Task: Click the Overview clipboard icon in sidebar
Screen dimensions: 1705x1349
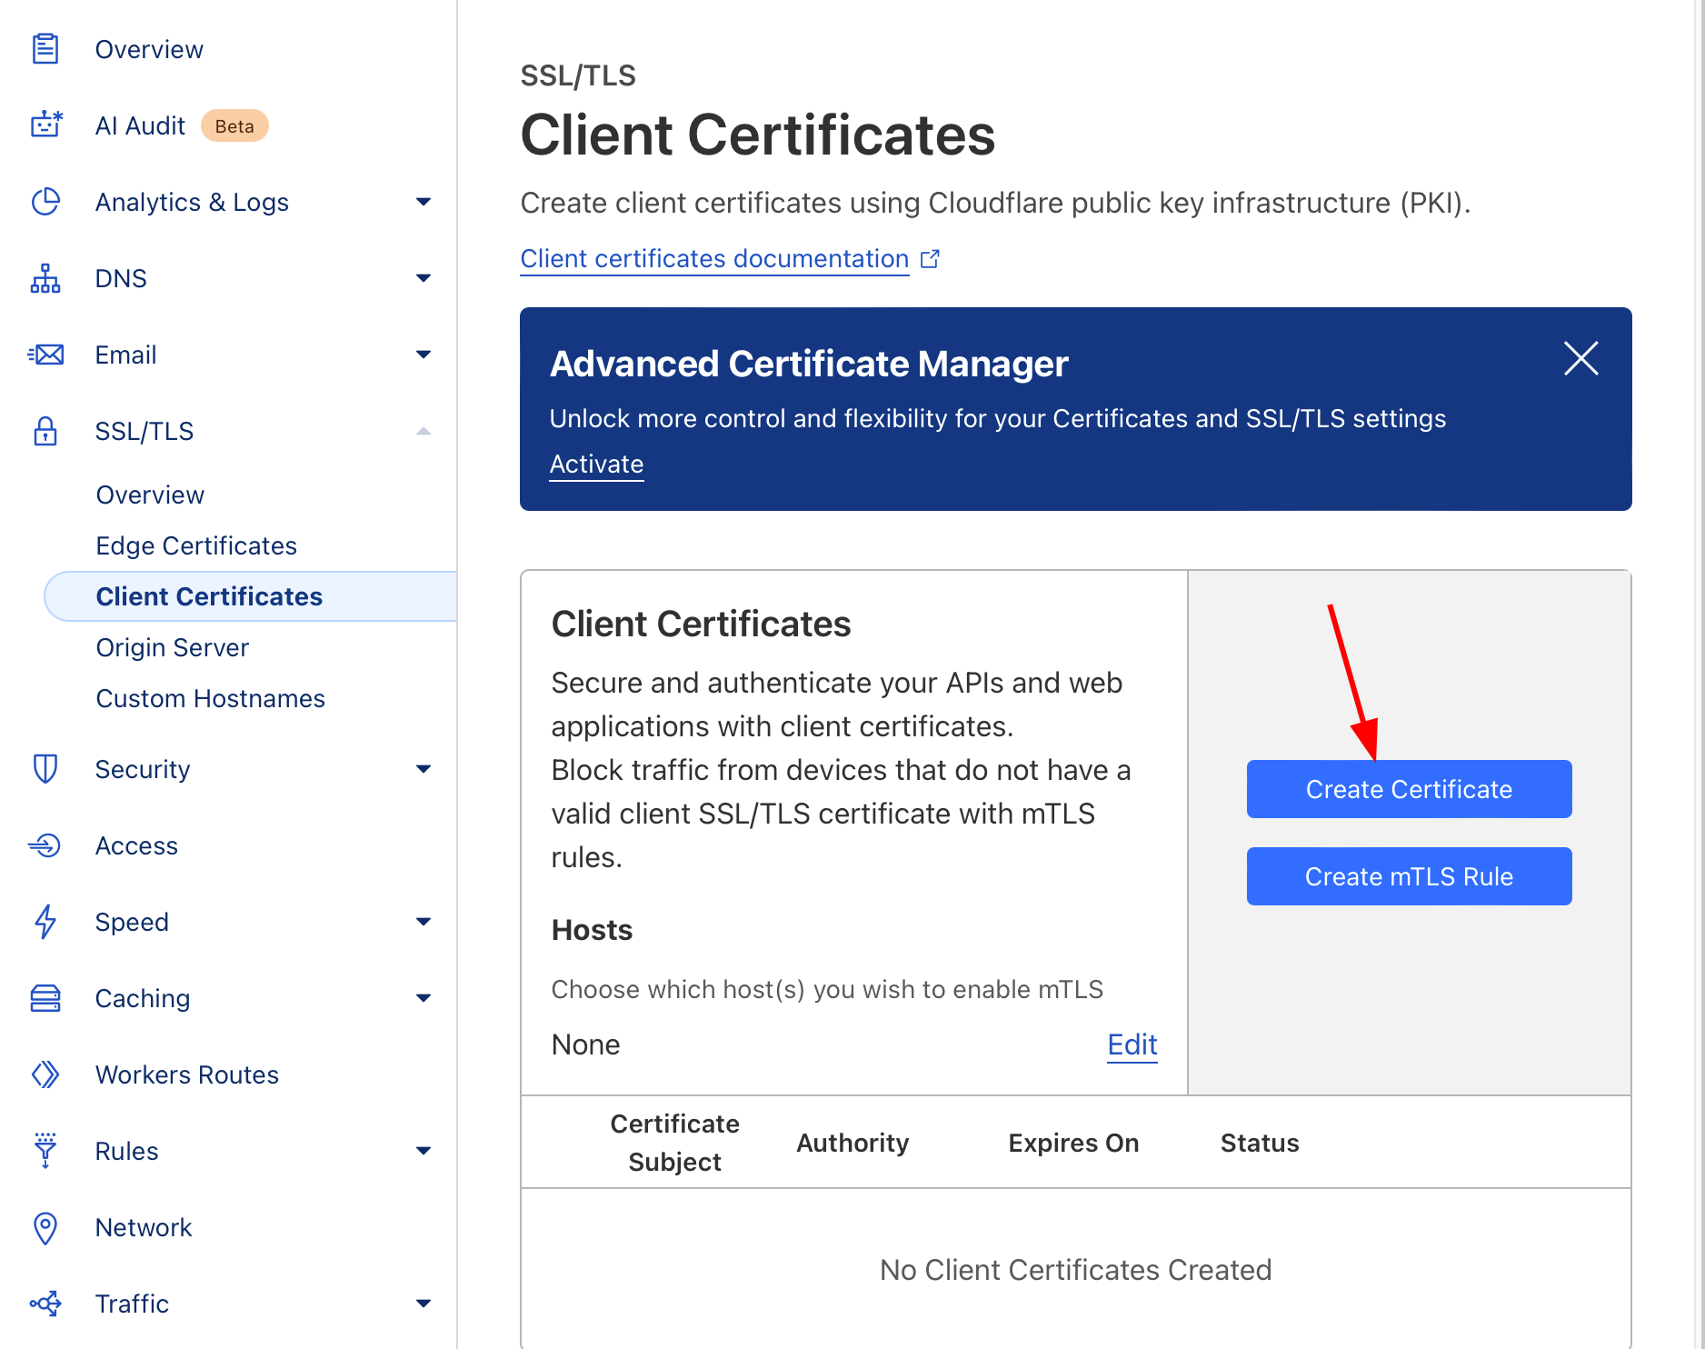Action: [45, 49]
